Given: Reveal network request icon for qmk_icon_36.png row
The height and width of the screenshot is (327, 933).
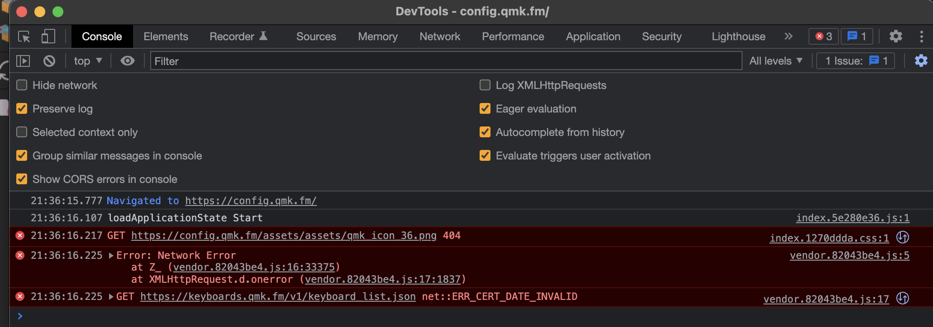Looking at the screenshot, I should 903,237.
